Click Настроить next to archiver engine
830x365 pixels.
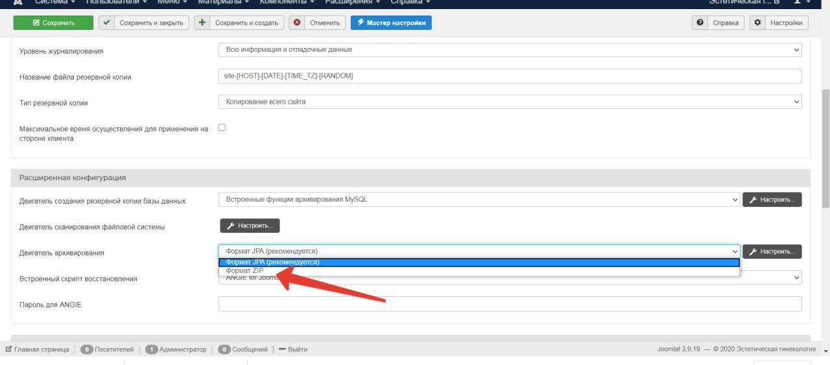click(x=772, y=252)
